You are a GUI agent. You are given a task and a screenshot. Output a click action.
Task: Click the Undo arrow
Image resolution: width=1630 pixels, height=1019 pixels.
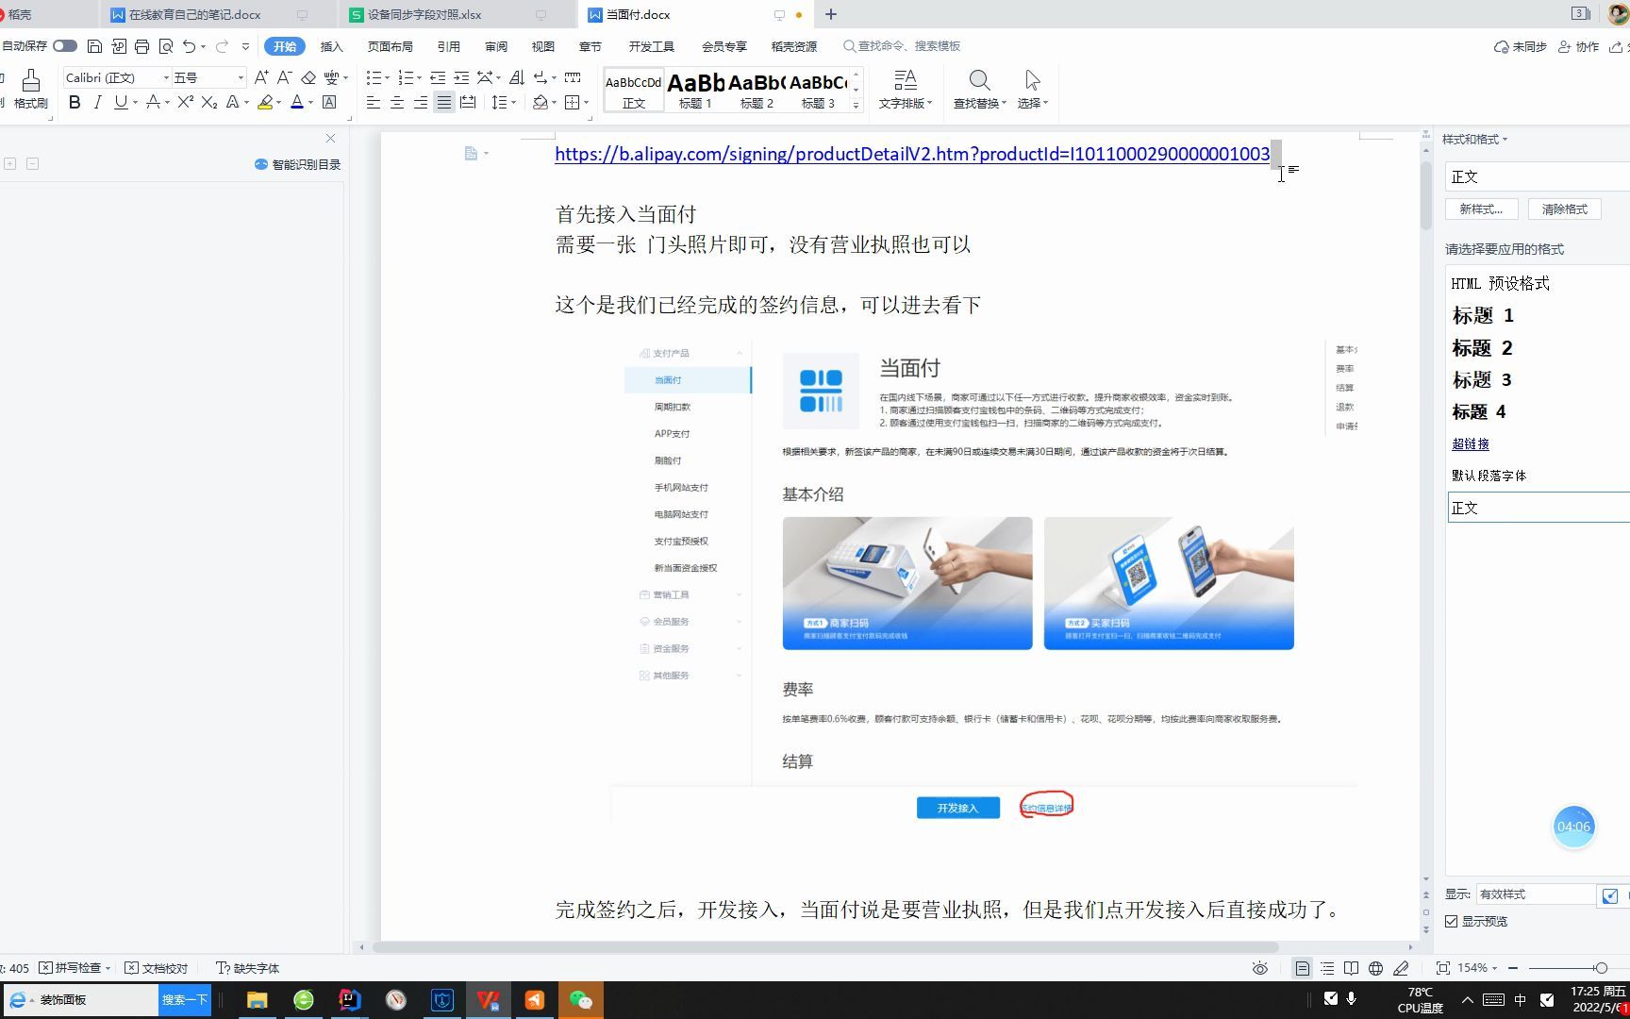point(190,46)
